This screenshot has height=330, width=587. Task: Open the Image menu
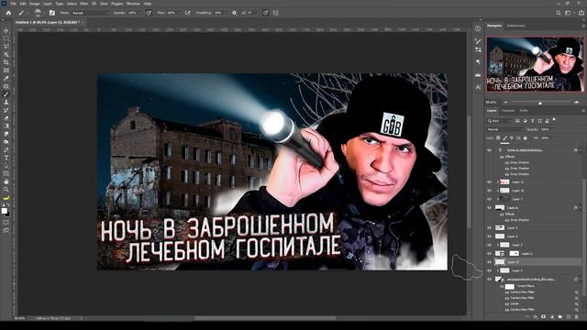coord(35,4)
